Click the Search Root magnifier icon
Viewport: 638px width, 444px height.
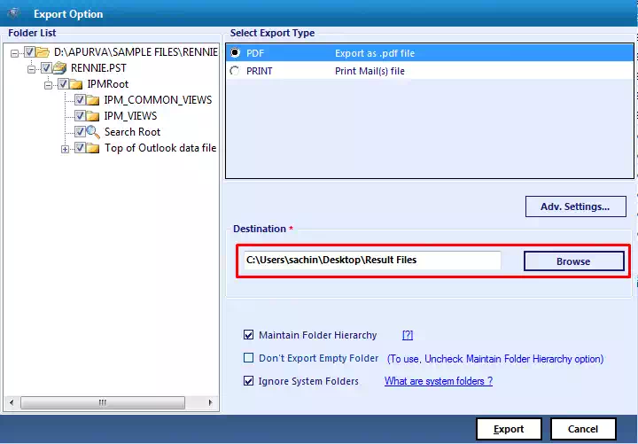click(x=93, y=132)
